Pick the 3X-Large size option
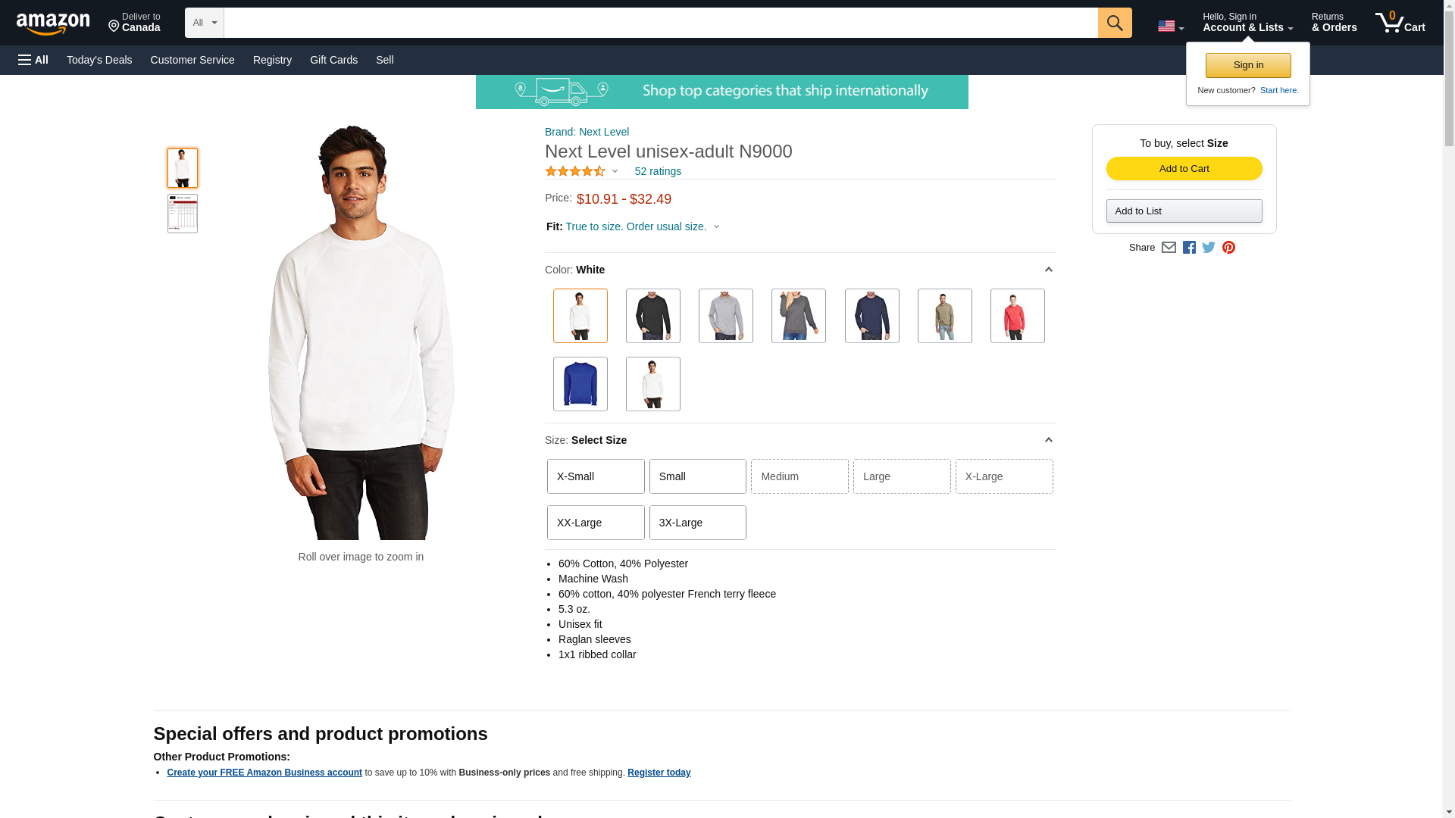The image size is (1455, 818). tap(697, 523)
